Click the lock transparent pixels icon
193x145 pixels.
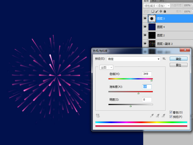pyautogui.click(x=153, y=11)
